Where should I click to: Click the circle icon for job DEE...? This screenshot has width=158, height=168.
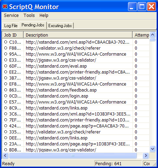(x=6, y=138)
